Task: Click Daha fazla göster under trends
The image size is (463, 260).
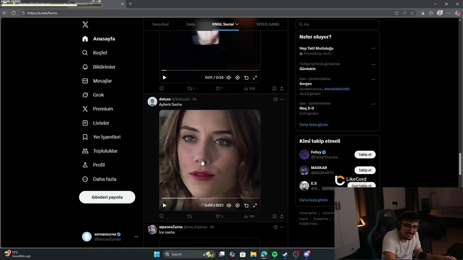Action: point(314,125)
